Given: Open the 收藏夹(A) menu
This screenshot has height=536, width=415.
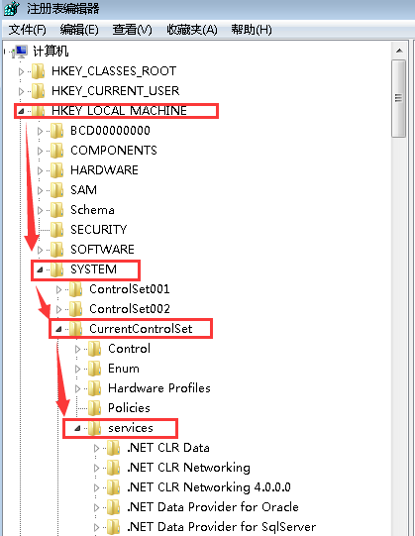Looking at the screenshot, I should pyautogui.click(x=192, y=30).
